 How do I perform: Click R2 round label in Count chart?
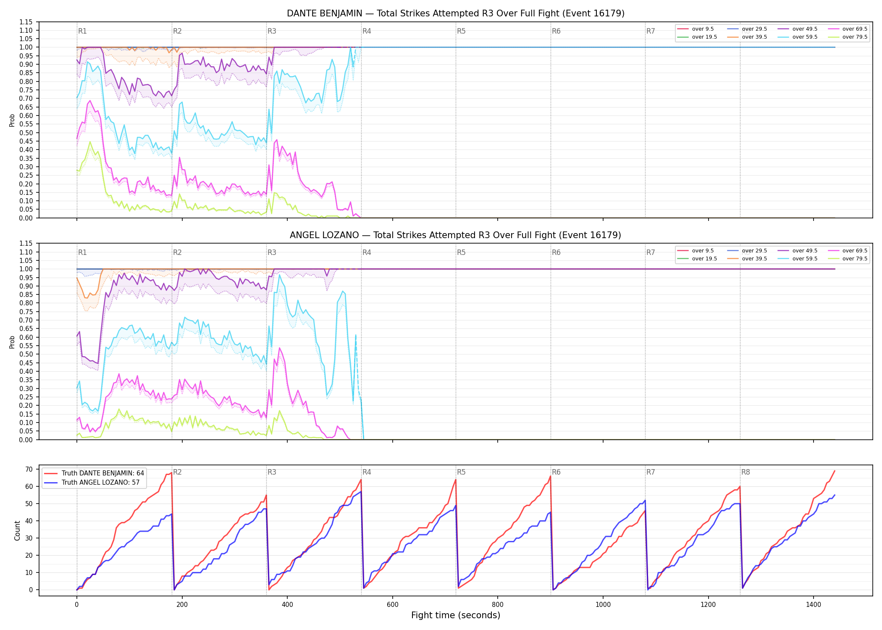[x=177, y=472]
